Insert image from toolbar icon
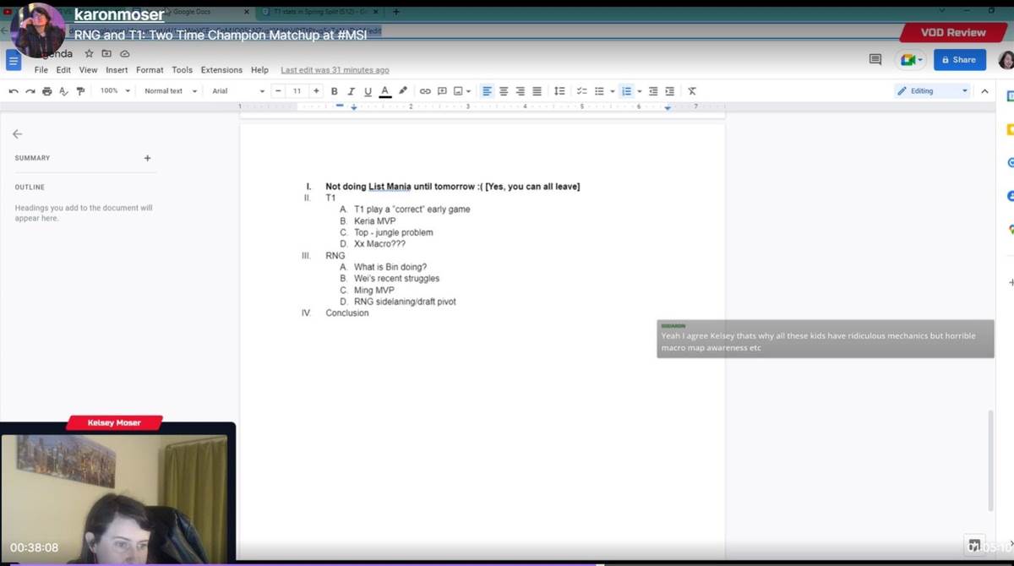This screenshot has width=1014, height=566. tap(458, 91)
